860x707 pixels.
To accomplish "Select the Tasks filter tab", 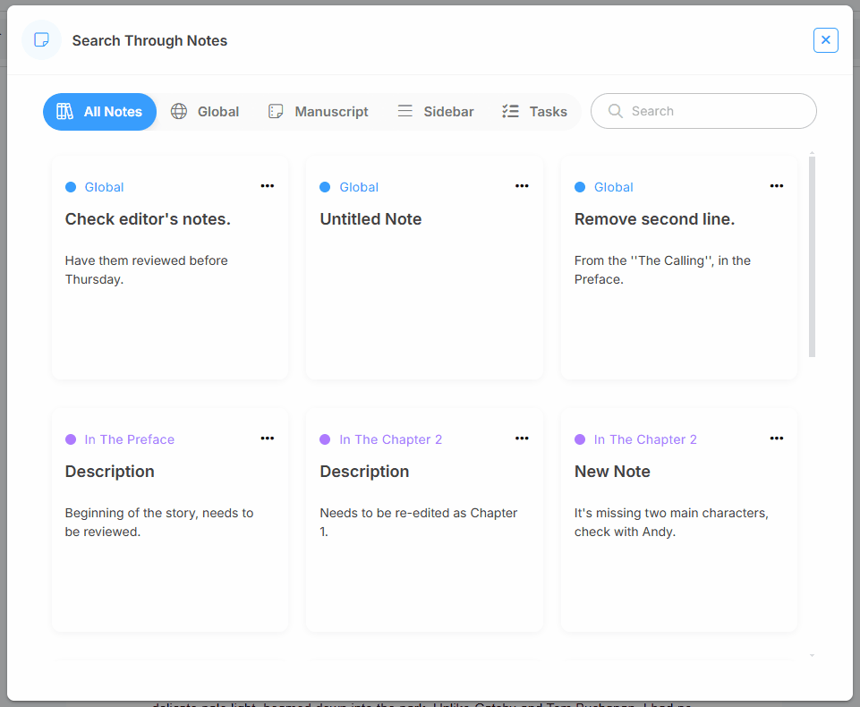I will click(547, 112).
